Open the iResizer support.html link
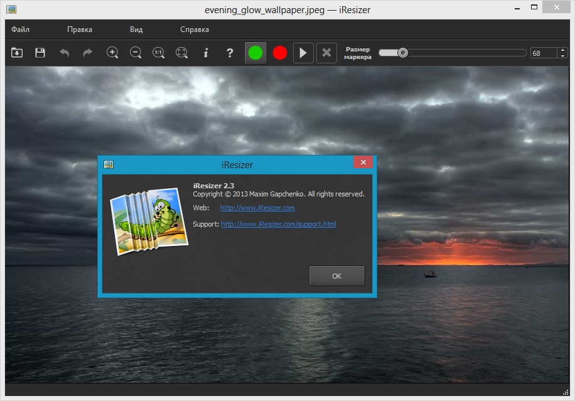The height and width of the screenshot is (401, 575). pos(279,224)
